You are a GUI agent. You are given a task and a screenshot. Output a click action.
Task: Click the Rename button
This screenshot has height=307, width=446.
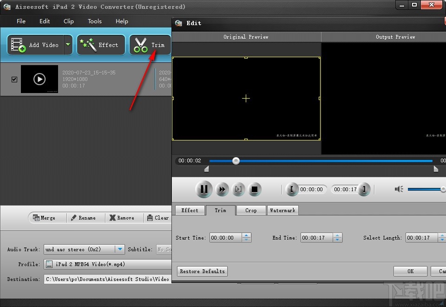83,218
